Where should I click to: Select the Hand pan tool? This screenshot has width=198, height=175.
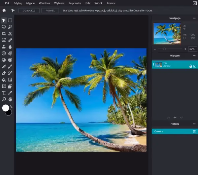pos(10,99)
